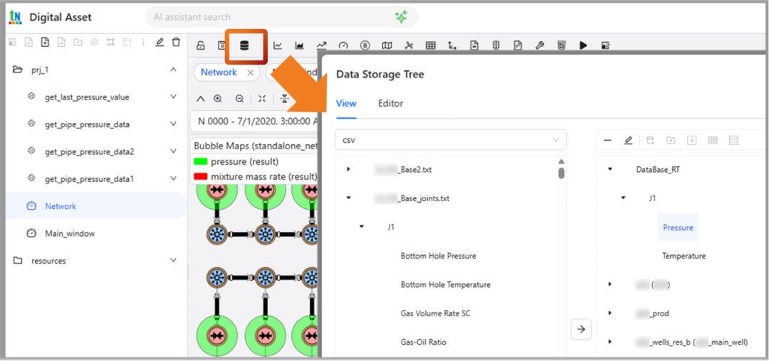Switch to the Editor tab

click(390, 104)
